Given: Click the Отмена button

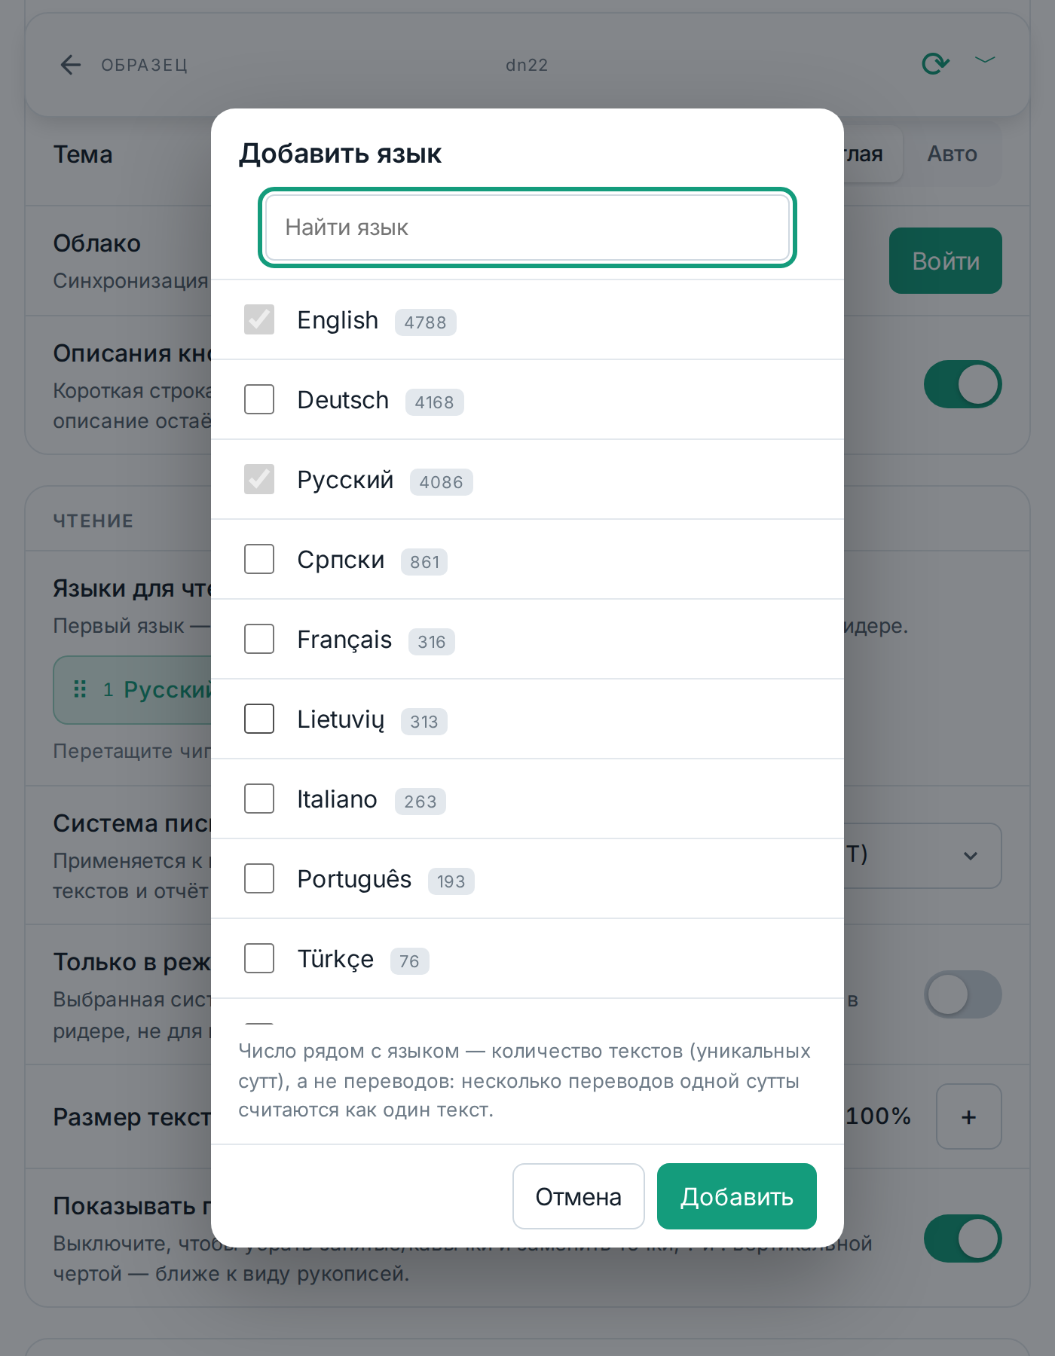Looking at the screenshot, I should [x=578, y=1196].
